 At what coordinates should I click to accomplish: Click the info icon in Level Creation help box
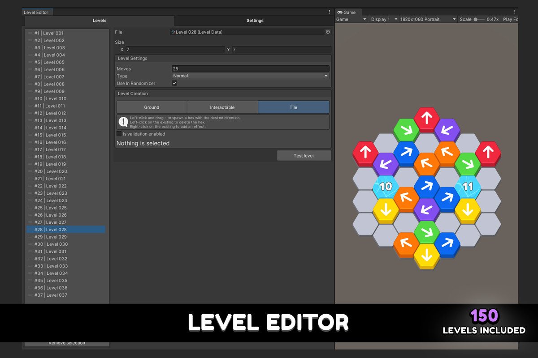tap(123, 122)
